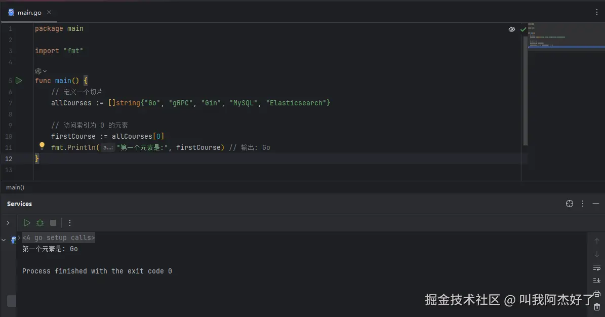Click the green inspections checkmark
605x317 pixels.
523,29
